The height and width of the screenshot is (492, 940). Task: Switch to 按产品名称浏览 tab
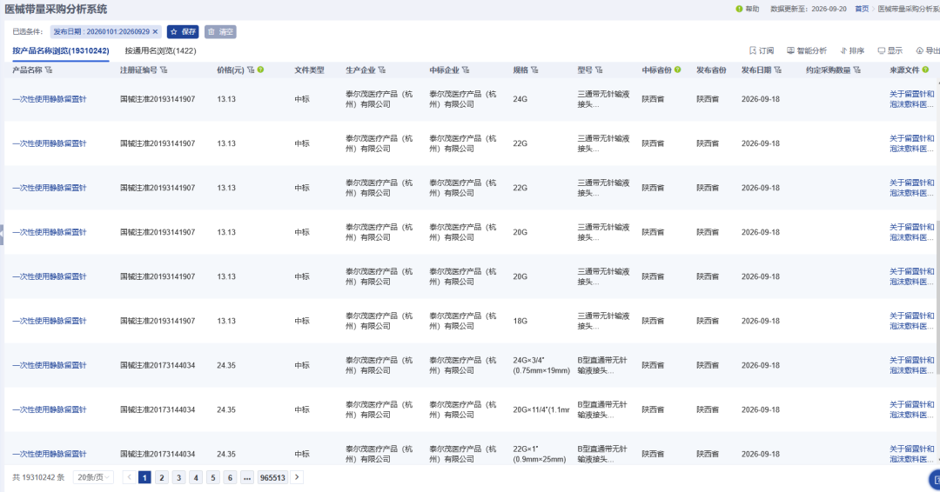pyautogui.click(x=61, y=51)
